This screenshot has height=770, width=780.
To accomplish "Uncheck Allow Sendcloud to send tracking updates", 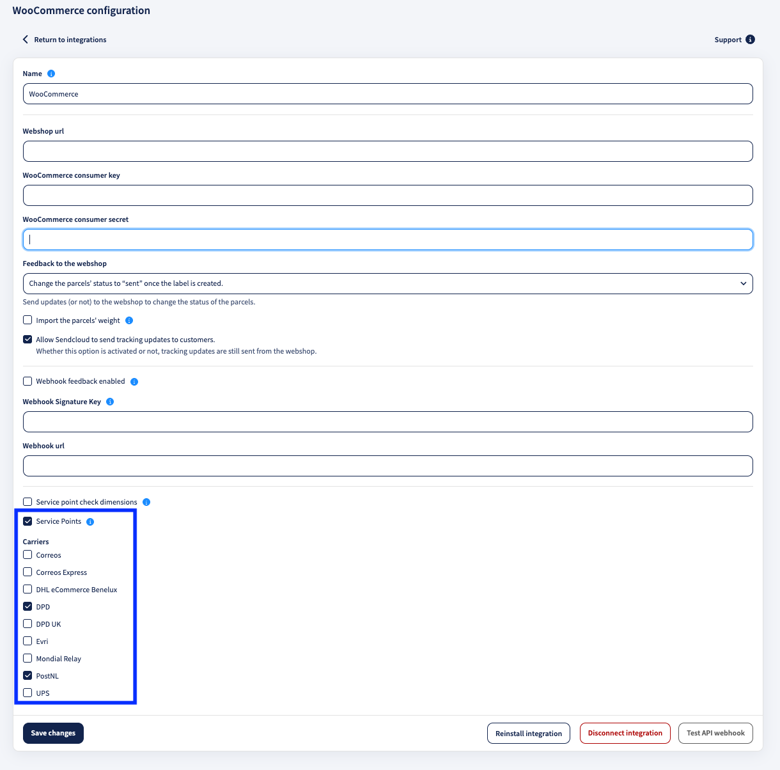I will coord(27,339).
